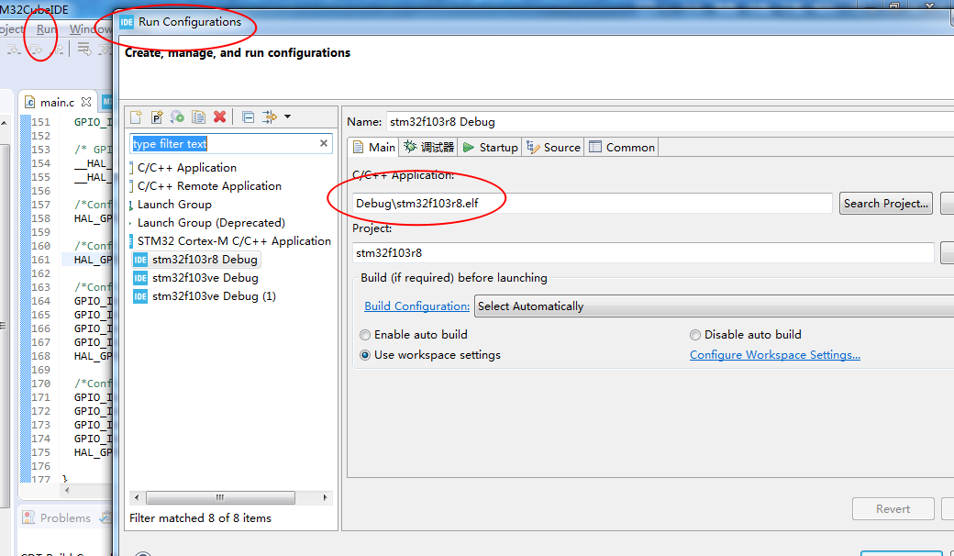The height and width of the screenshot is (556, 954).
Task: Select the Enable auto build radio button
Action: click(365, 335)
